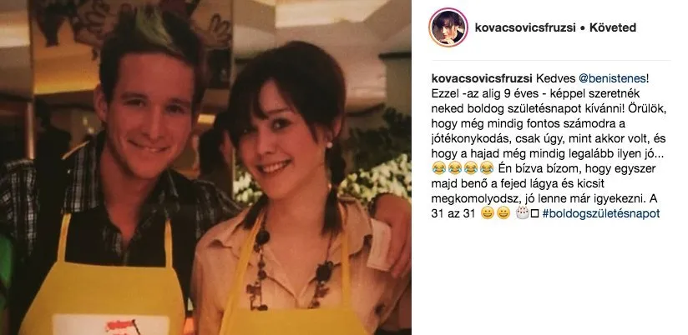The image size is (688, 335).
Task: Click the second grinning emoji
Action: 503,213
